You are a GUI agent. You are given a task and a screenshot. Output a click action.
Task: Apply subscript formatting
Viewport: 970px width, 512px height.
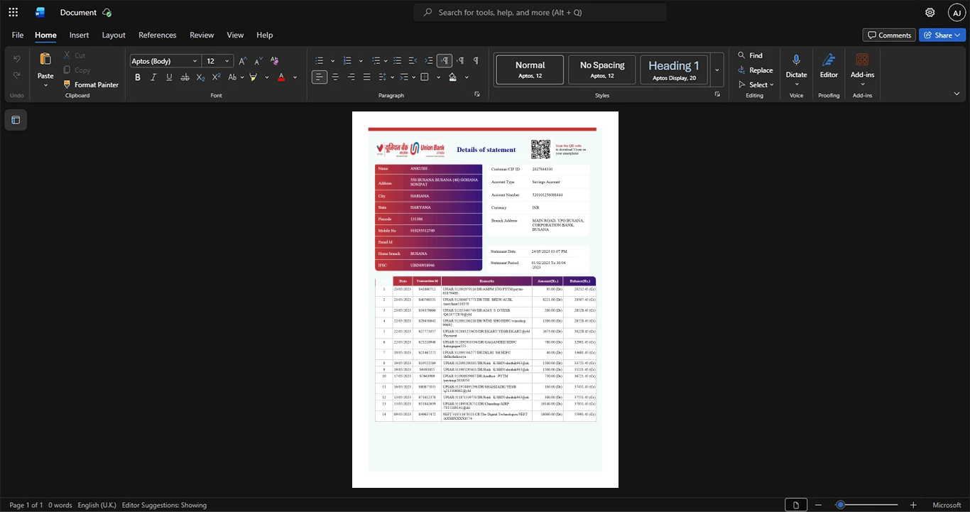pos(200,77)
